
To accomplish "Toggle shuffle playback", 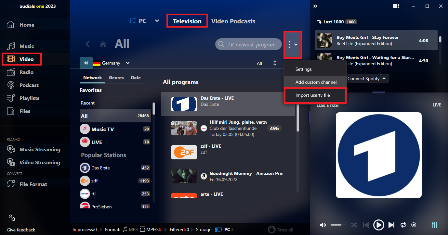I will point(354,225).
